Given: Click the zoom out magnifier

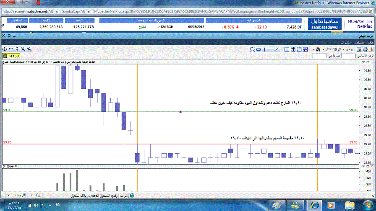Looking at the screenshot, I should (23, 49).
